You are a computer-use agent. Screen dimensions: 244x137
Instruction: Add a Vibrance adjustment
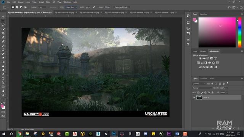coord(215,58)
